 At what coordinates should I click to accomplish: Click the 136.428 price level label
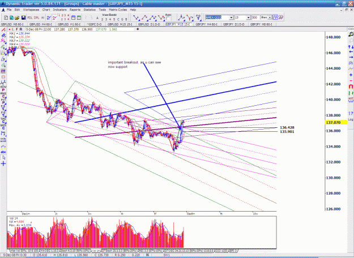coord(287,128)
